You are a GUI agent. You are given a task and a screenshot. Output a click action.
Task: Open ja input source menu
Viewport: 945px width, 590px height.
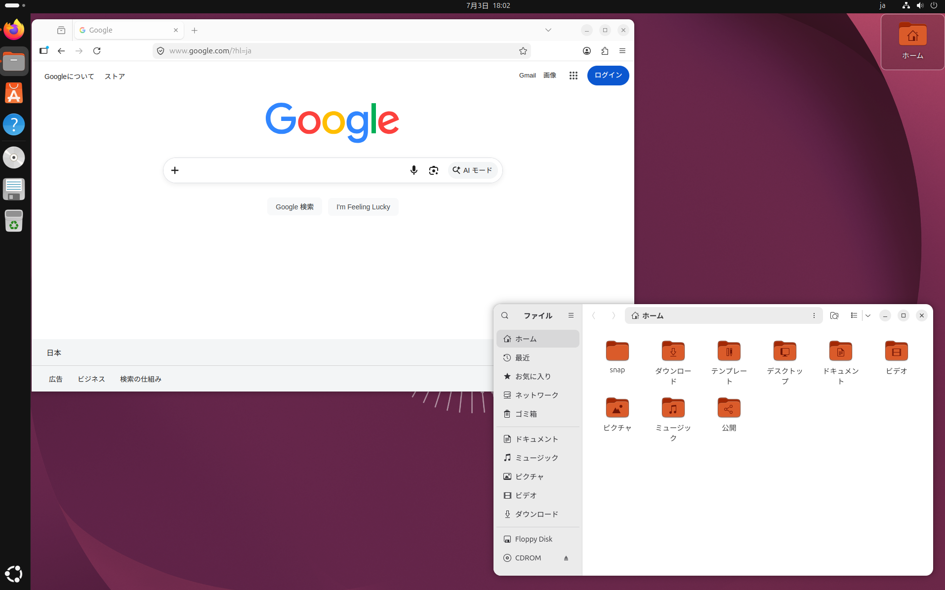click(x=882, y=5)
